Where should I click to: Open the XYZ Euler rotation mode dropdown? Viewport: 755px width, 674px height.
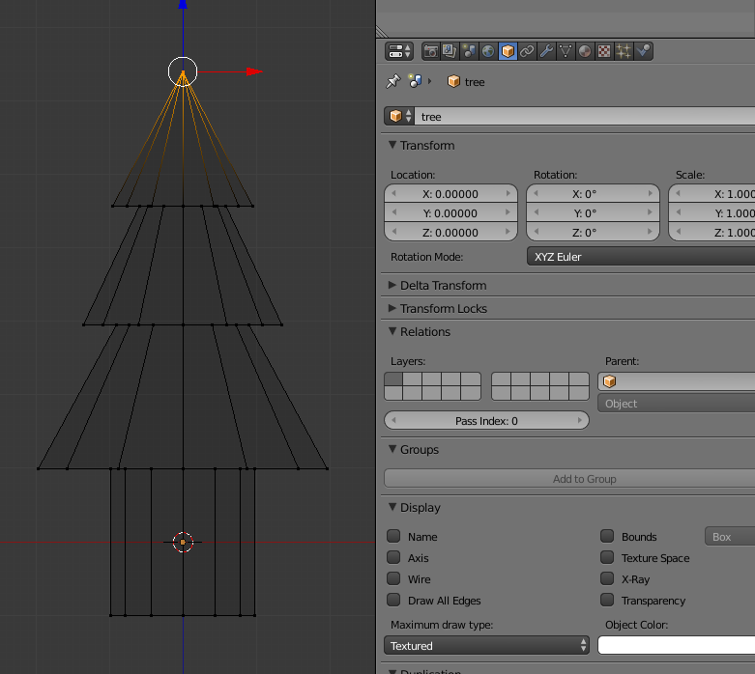point(641,257)
